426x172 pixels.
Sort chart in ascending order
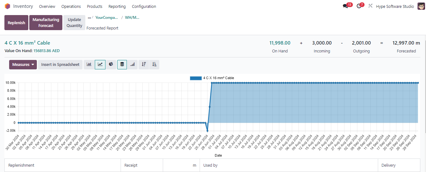coord(154,65)
